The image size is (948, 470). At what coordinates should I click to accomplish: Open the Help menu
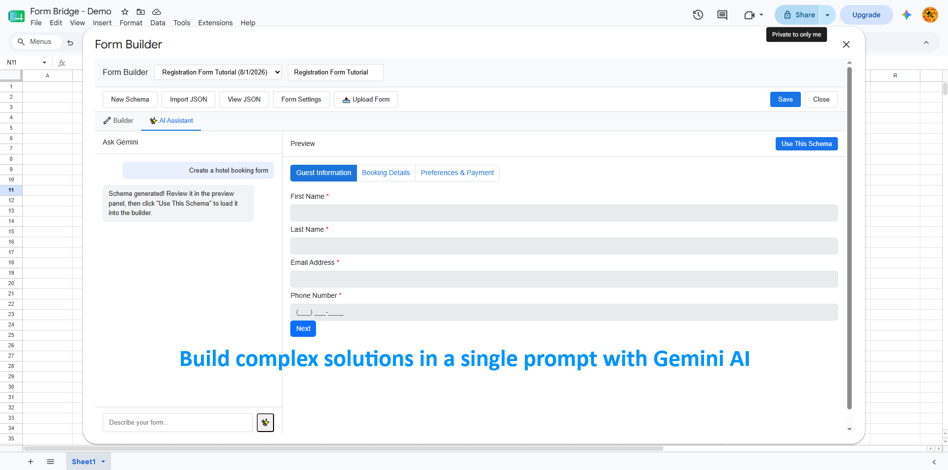point(248,23)
